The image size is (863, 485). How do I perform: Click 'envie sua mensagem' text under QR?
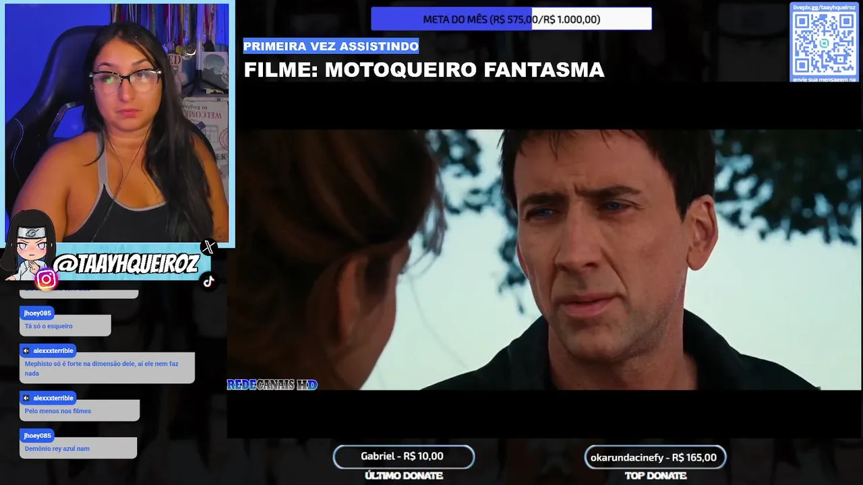coord(824,79)
